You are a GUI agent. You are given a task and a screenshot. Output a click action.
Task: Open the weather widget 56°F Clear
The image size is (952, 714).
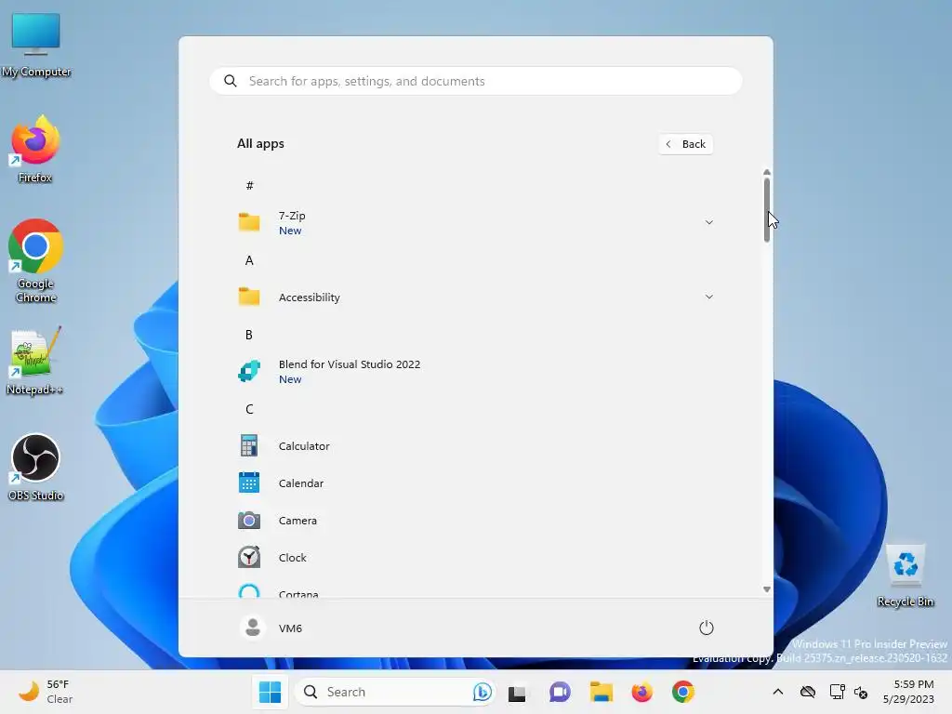[46, 692]
